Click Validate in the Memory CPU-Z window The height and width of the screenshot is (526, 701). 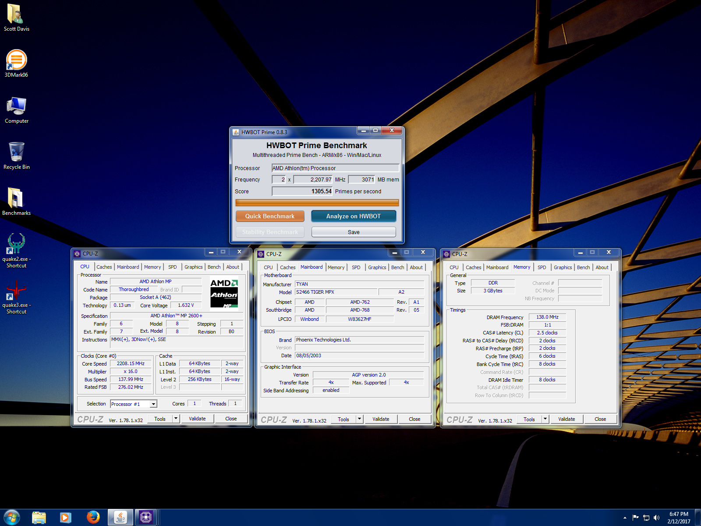coord(566,419)
